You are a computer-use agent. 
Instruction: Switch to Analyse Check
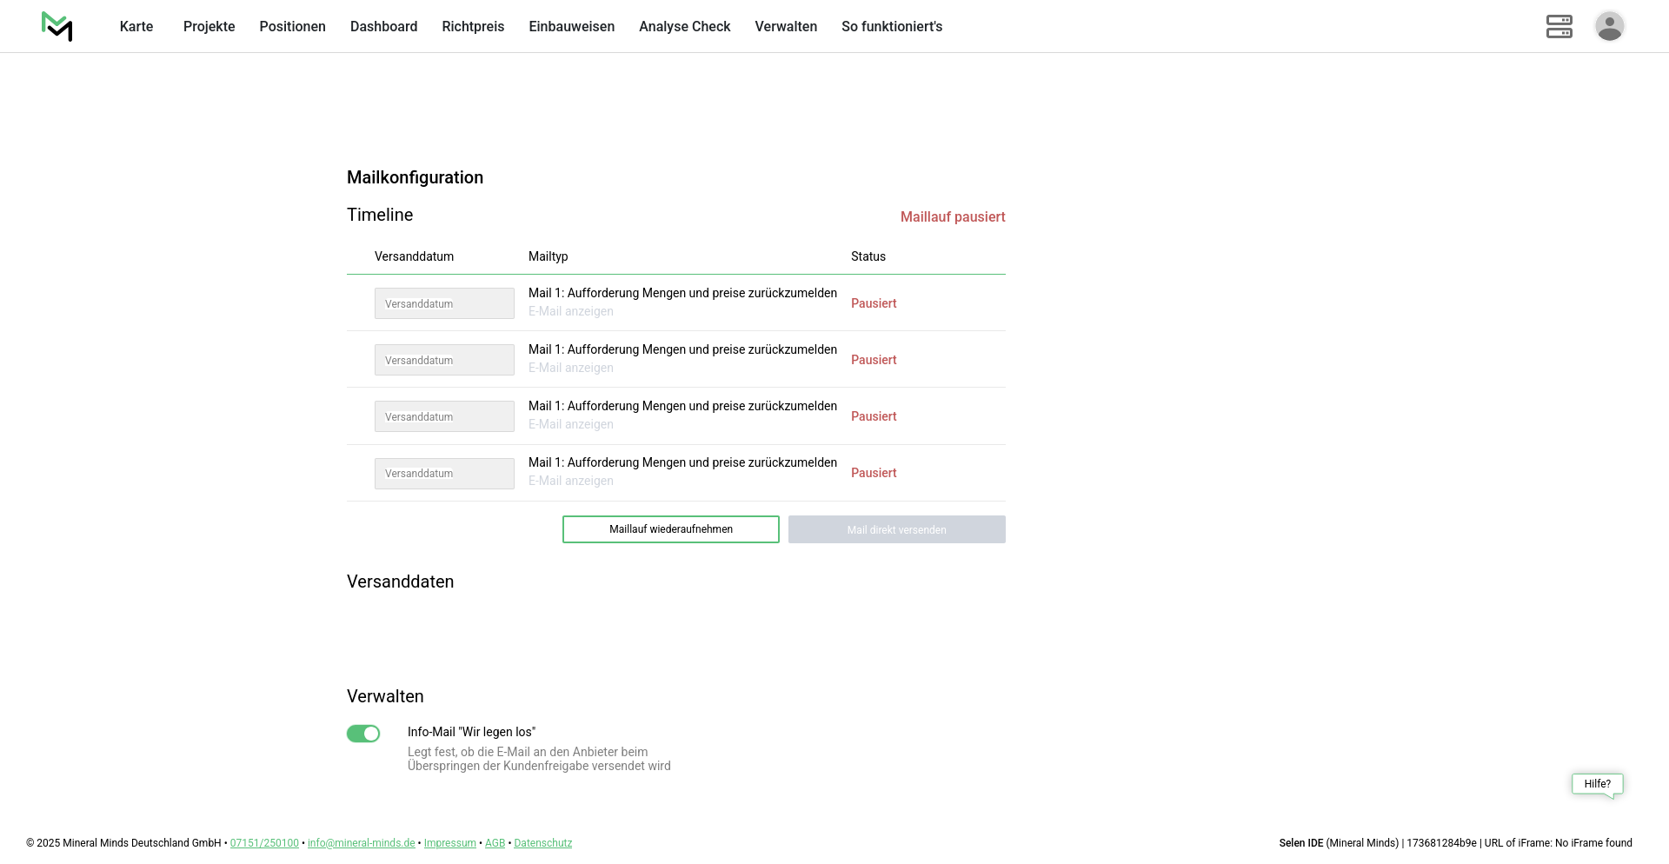(x=684, y=26)
